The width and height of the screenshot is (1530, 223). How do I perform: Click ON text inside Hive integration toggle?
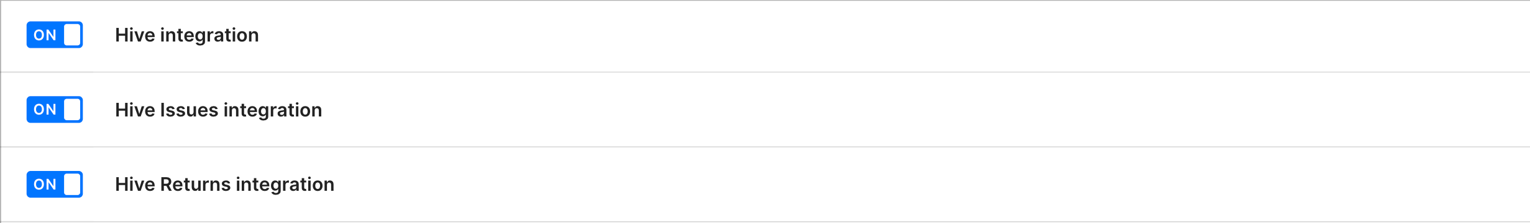click(45, 35)
